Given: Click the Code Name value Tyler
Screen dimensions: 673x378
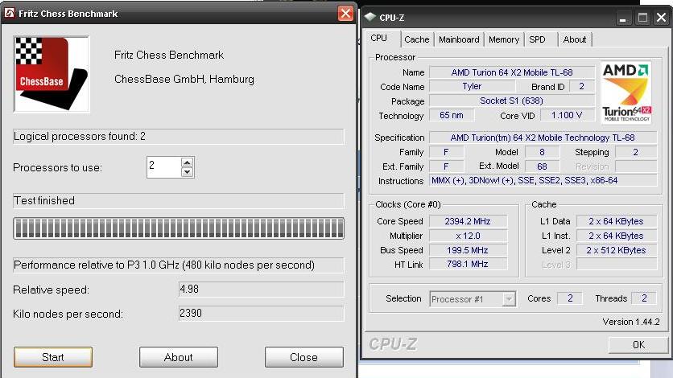Looking at the screenshot, I should [x=472, y=86].
